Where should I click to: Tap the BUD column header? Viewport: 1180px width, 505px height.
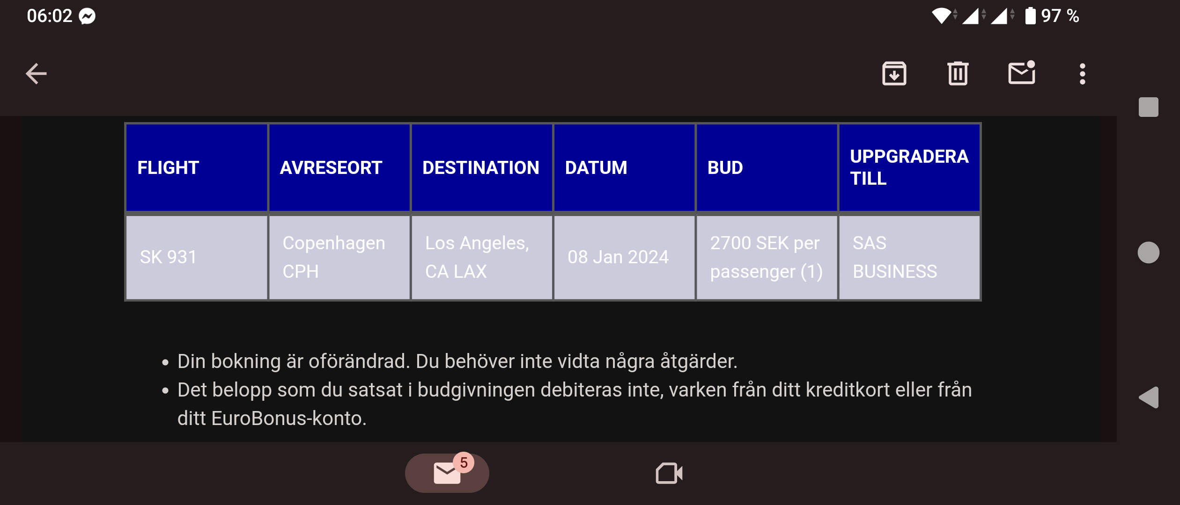pos(767,167)
